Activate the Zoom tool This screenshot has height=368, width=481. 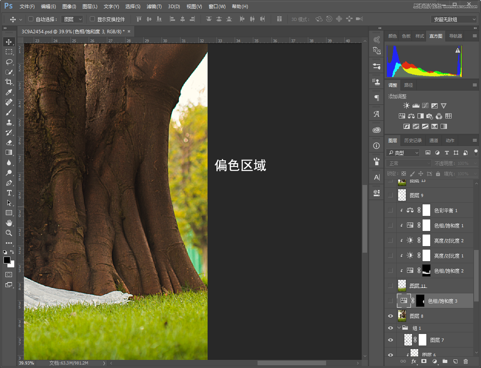(9, 233)
